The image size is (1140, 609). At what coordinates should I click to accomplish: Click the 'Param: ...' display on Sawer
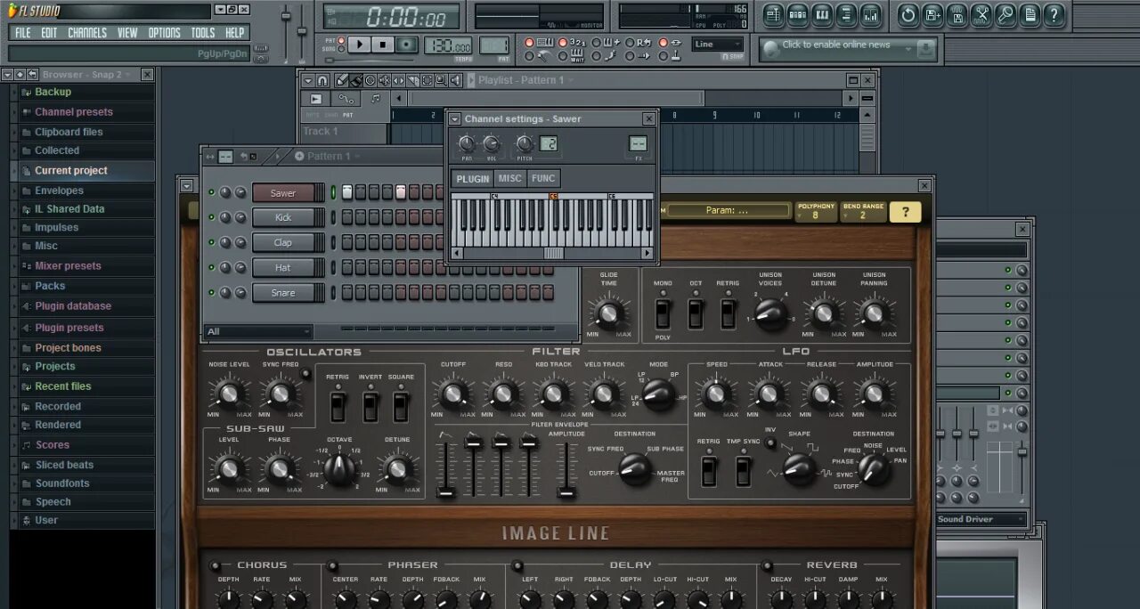click(728, 211)
